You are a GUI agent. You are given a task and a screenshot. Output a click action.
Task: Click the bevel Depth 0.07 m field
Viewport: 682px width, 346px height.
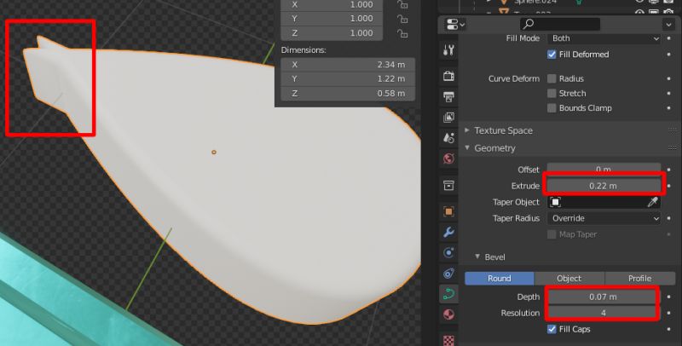(603, 297)
